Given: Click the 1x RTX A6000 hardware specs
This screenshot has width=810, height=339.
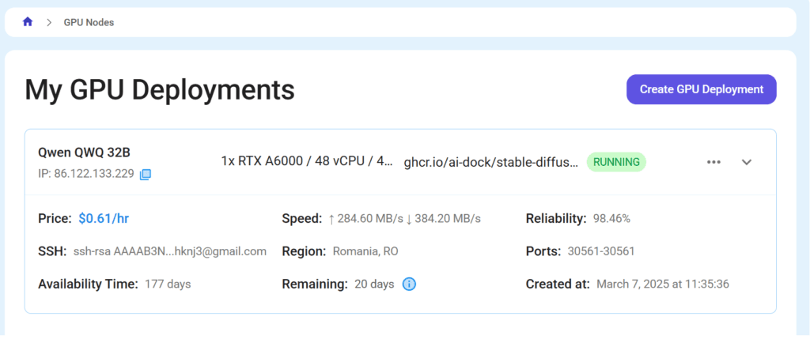Looking at the screenshot, I should [306, 161].
